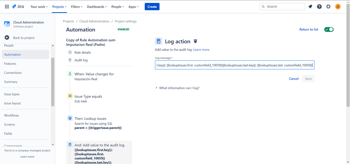Viewport: 350px width, 164px height.
Task: Click Cloud Administration in the breadcrumb
Action: click(94, 21)
